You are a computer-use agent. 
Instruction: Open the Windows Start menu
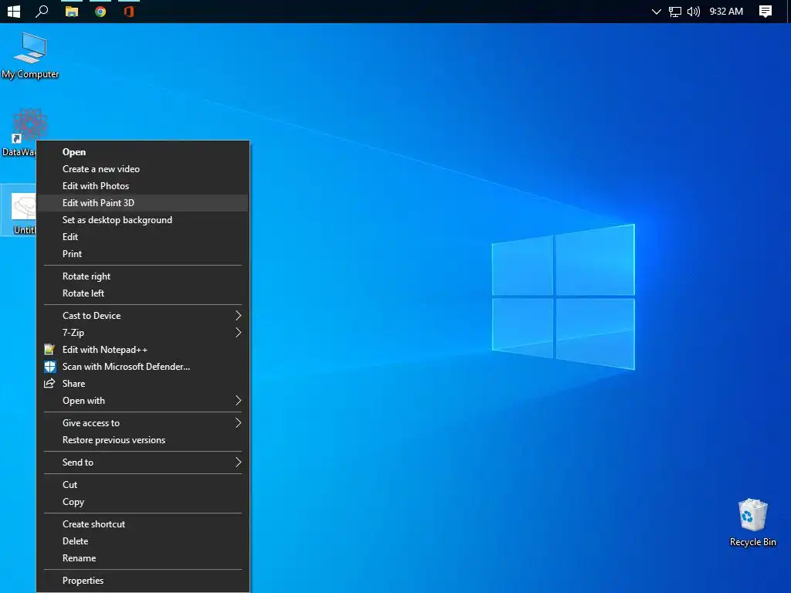tap(14, 11)
